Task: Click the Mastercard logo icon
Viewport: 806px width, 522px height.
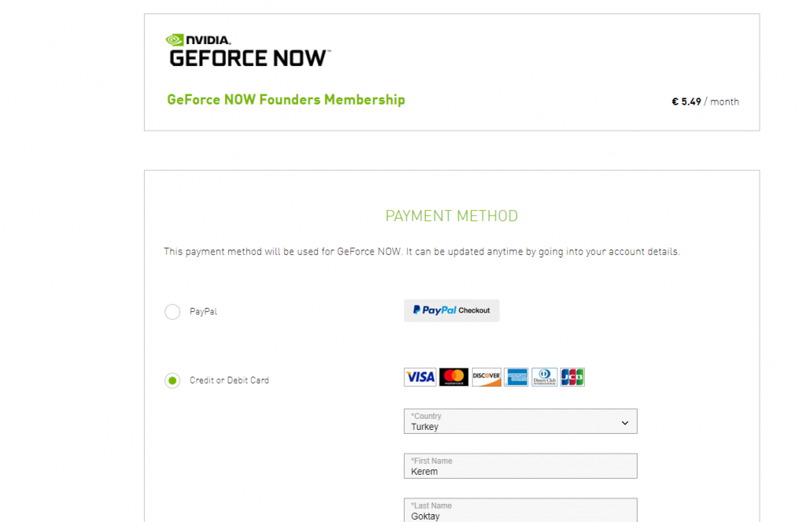Action: (453, 377)
